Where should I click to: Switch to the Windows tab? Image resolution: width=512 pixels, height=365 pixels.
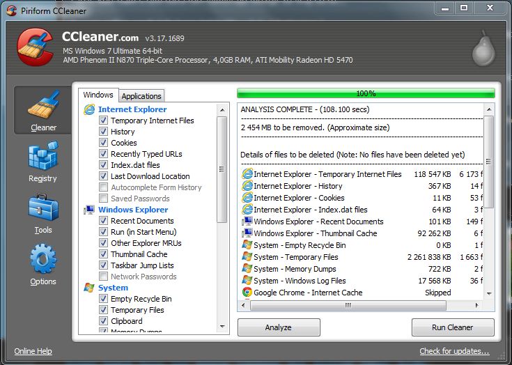tap(98, 95)
